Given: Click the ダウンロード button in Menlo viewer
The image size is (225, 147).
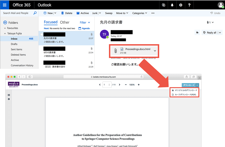Looking at the screenshot, I should [x=189, y=85].
